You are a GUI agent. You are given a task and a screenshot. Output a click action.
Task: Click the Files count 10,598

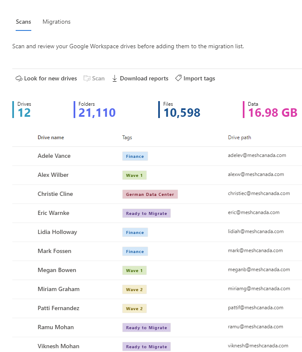click(x=182, y=113)
